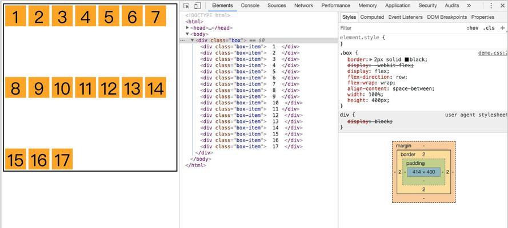Click the margin label in box model
The width and height of the screenshot is (508, 228).
[x=403, y=146]
